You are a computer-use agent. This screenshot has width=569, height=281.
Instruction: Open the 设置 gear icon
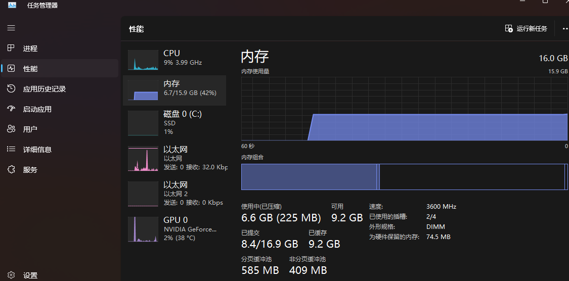[11, 275]
